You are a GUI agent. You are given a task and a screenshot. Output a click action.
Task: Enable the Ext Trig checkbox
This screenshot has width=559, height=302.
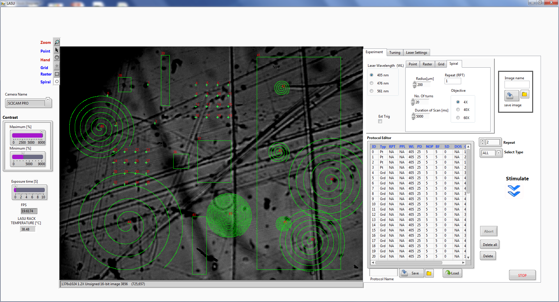point(380,121)
